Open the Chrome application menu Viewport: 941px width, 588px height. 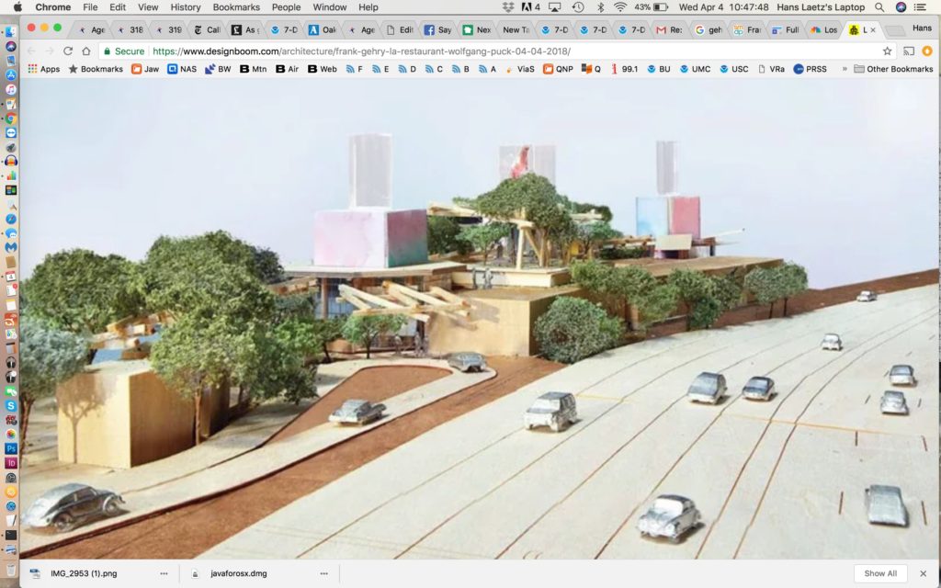(x=52, y=7)
